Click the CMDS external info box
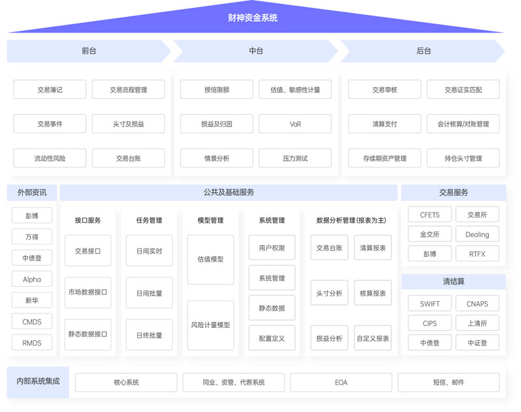521x412 pixels. [32, 321]
